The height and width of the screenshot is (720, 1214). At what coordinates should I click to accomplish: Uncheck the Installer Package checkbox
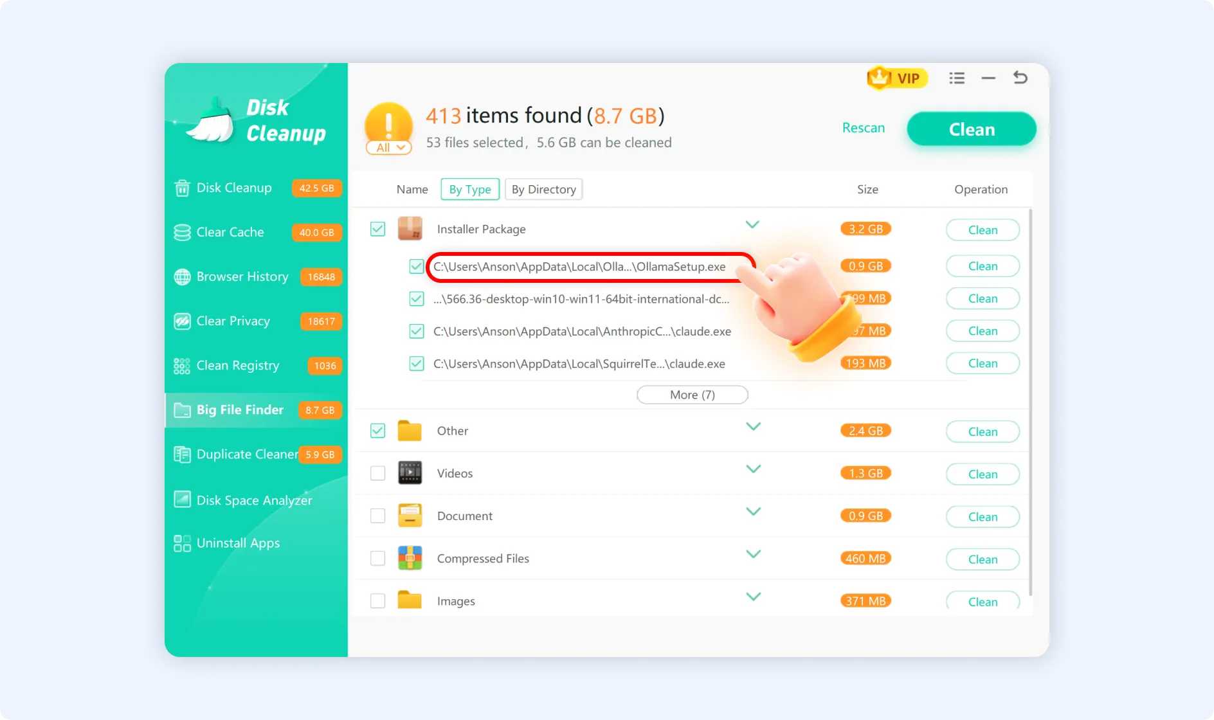377,228
